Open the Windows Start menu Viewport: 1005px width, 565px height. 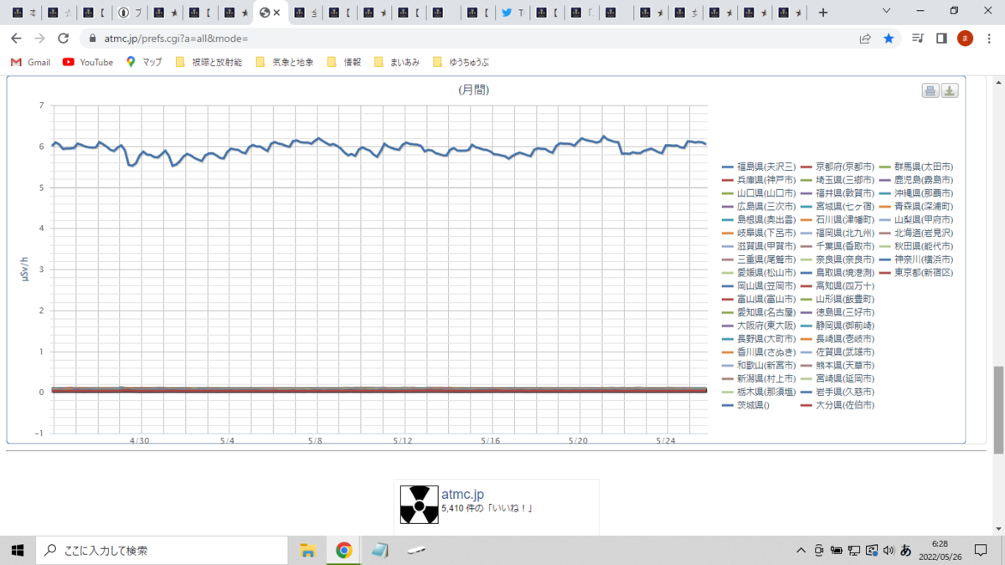[17, 550]
